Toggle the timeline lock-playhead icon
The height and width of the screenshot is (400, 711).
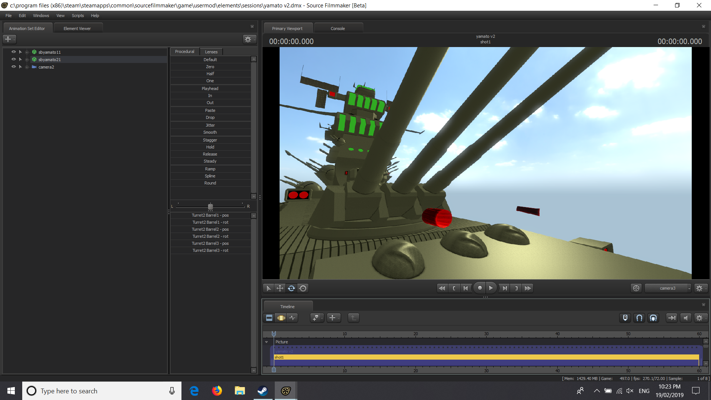[x=625, y=318]
